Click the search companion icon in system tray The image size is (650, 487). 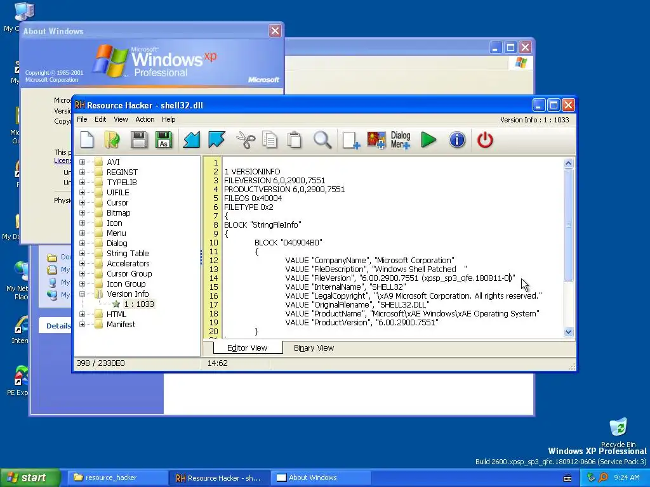(x=604, y=477)
